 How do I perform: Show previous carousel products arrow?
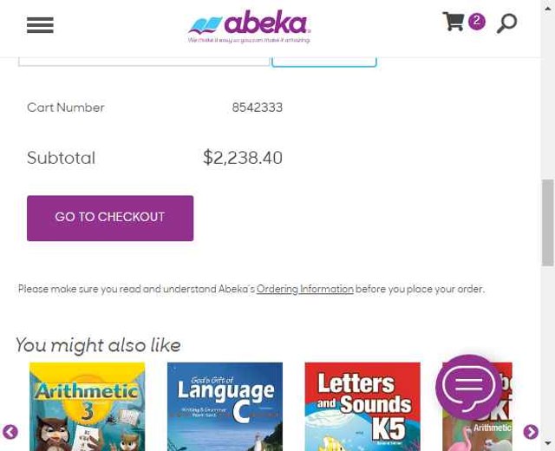coord(10,432)
